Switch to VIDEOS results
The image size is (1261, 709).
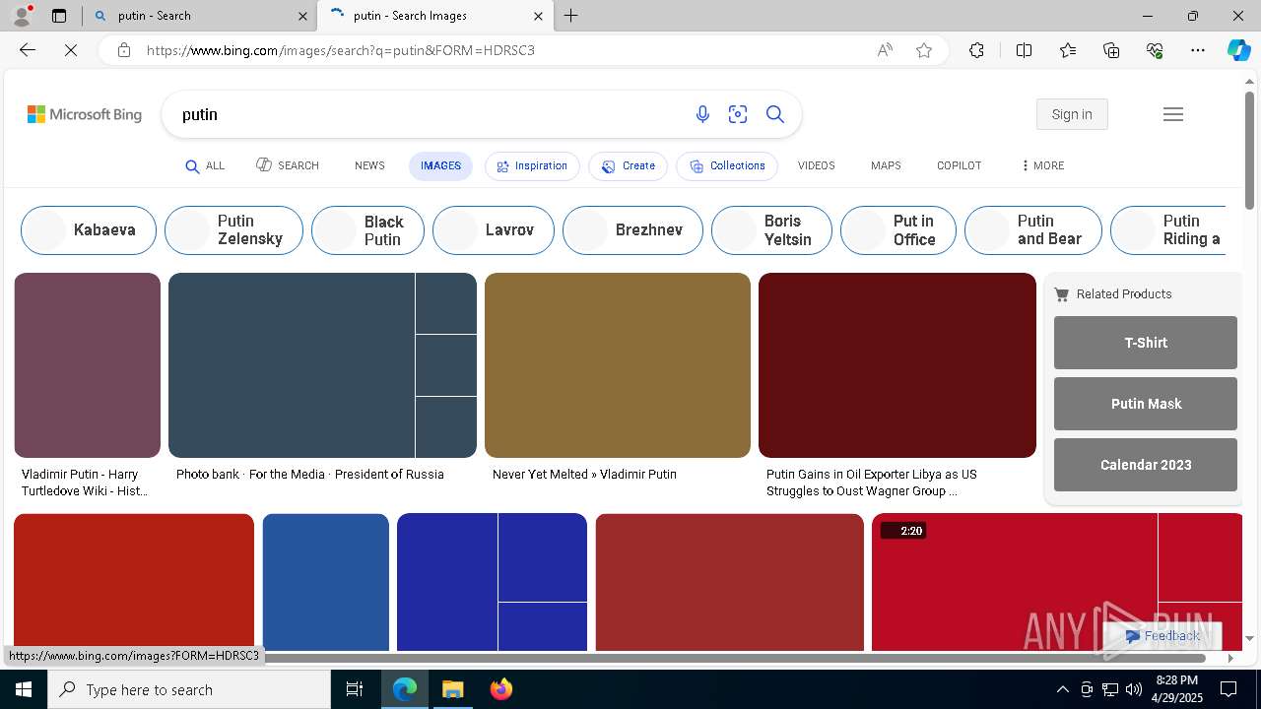pyautogui.click(x=816, y=165)
